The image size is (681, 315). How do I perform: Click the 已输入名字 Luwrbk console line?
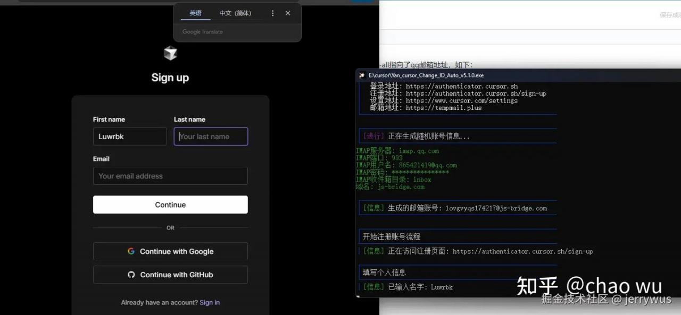(408, 287)
